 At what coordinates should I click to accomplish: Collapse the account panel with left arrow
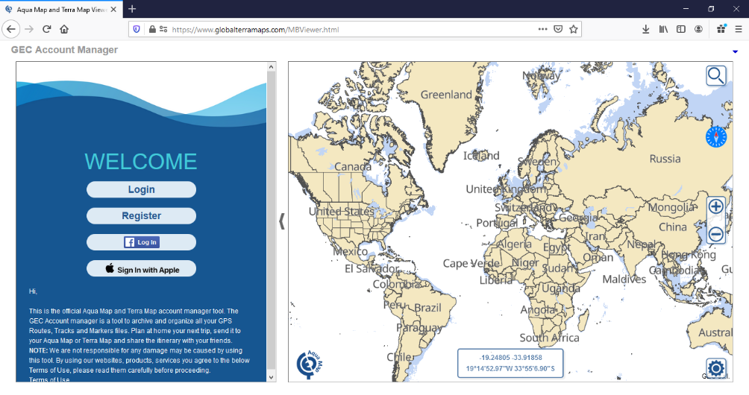282,221
